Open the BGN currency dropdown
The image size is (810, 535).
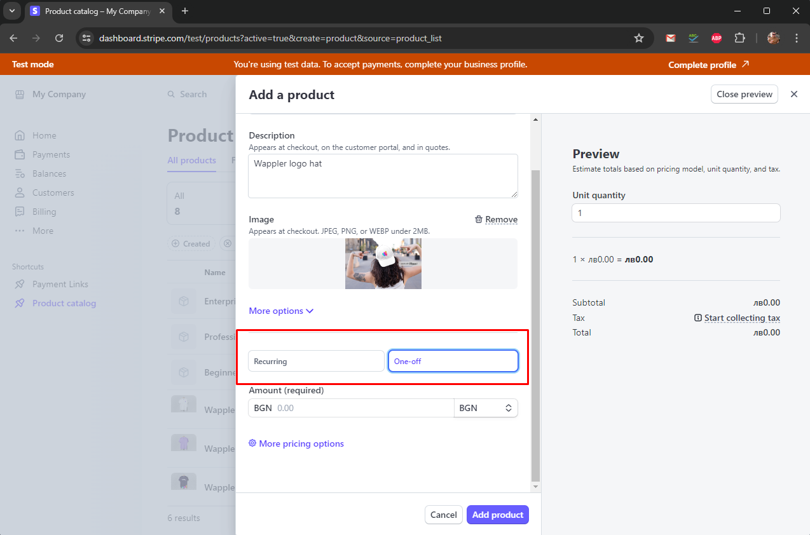pyautogui.click(x=485, y=407)
